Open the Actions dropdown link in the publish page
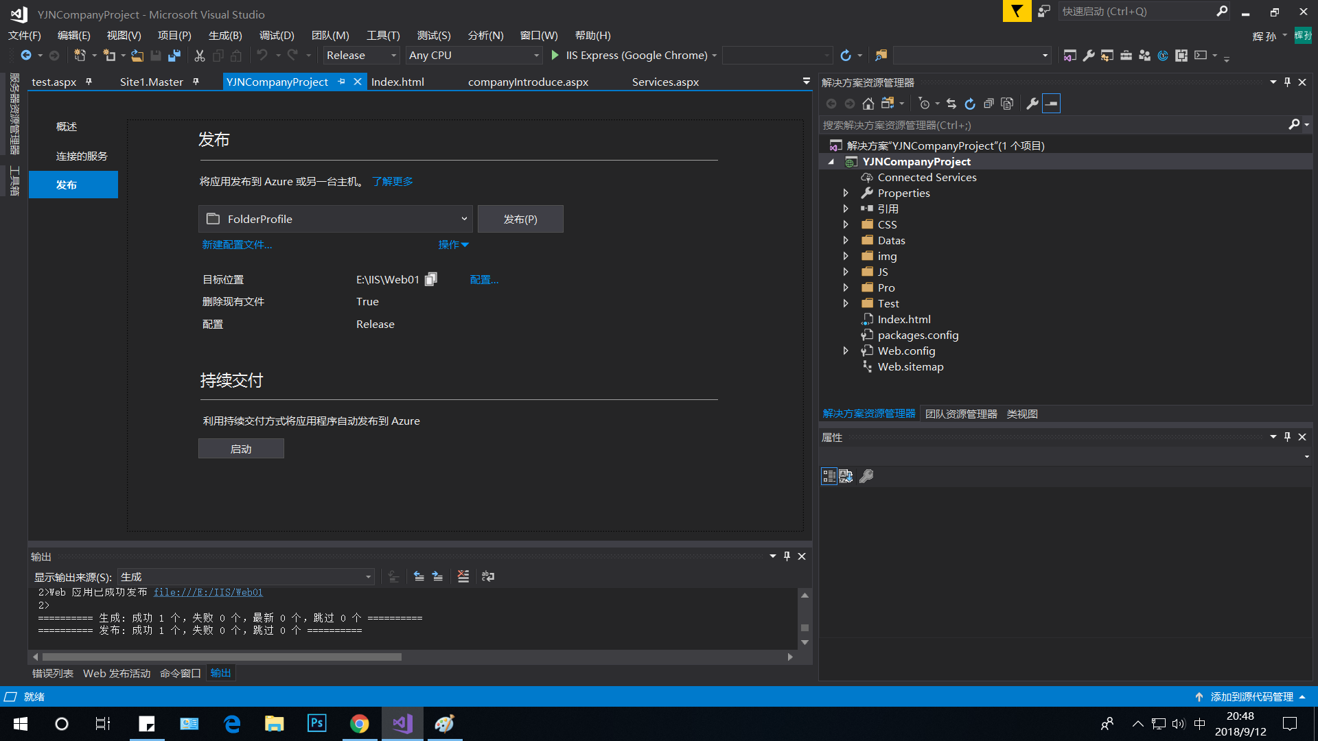 (x=453, y=245)
